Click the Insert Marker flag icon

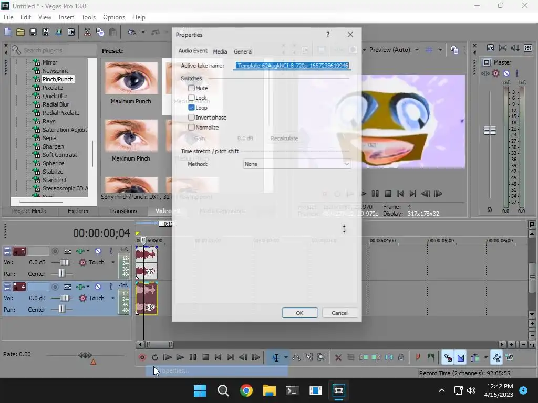pos(418,357)
